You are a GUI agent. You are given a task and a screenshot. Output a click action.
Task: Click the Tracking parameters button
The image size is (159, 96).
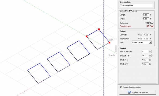pos(138,92)
